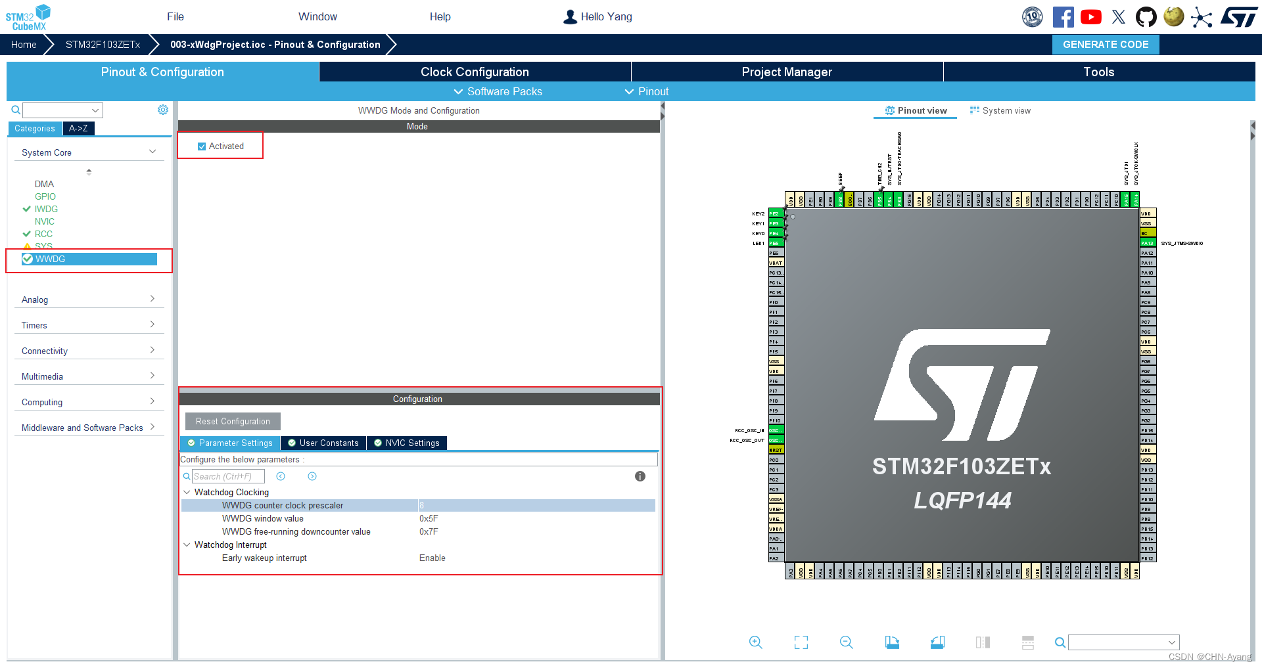
Task: Click the STM32F103ZETx breadcrumb
Action: pos(103,45)
